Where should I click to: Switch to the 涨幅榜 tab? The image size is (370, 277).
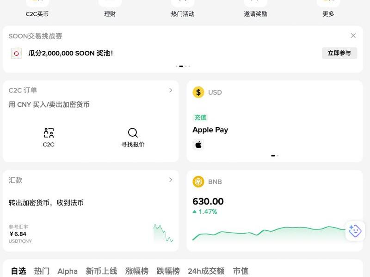pos(136,271)
